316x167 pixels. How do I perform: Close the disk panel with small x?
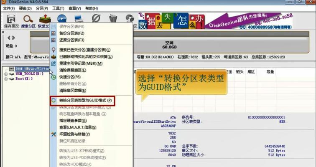pos(3,32)
